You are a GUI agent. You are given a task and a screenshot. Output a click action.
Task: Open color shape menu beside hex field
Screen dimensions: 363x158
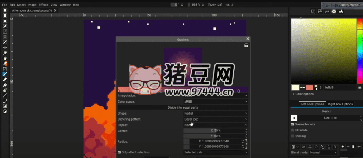(360, 88)
